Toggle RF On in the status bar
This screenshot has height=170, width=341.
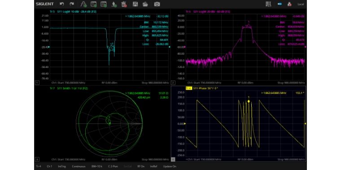coord(141,166)
